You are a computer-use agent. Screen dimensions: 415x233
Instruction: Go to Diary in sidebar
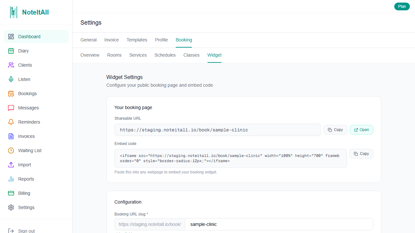click(x=36, y=51)
